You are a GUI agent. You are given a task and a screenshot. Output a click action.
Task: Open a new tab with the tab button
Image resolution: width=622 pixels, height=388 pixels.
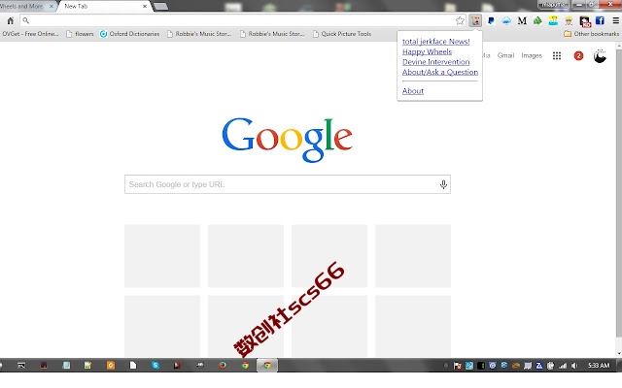160,7
